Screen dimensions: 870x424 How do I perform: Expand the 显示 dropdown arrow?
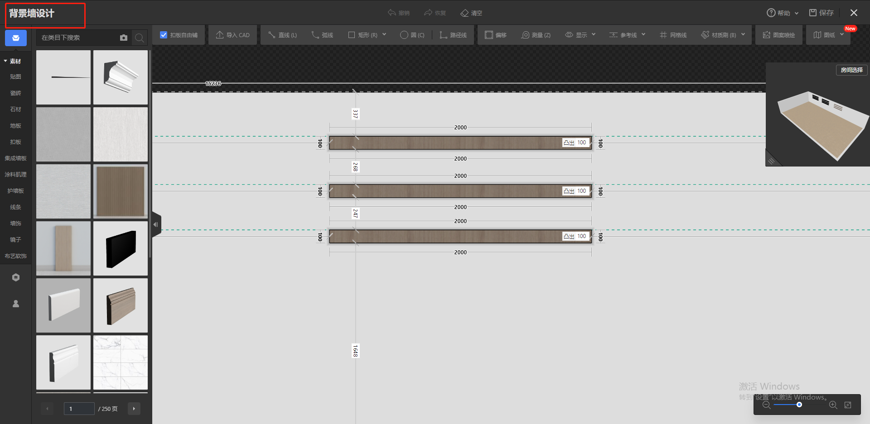coord(594,34)
